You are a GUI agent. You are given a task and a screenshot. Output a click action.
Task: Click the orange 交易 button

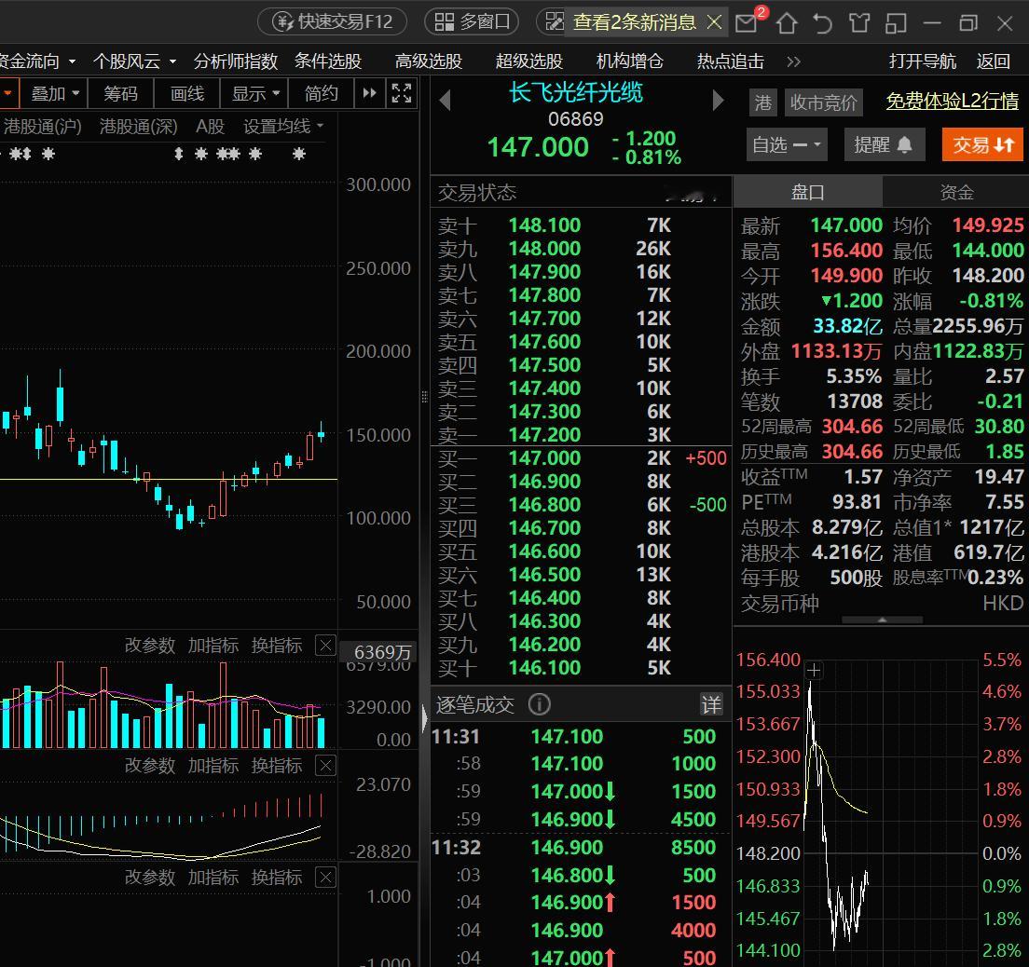coord(982,144)
